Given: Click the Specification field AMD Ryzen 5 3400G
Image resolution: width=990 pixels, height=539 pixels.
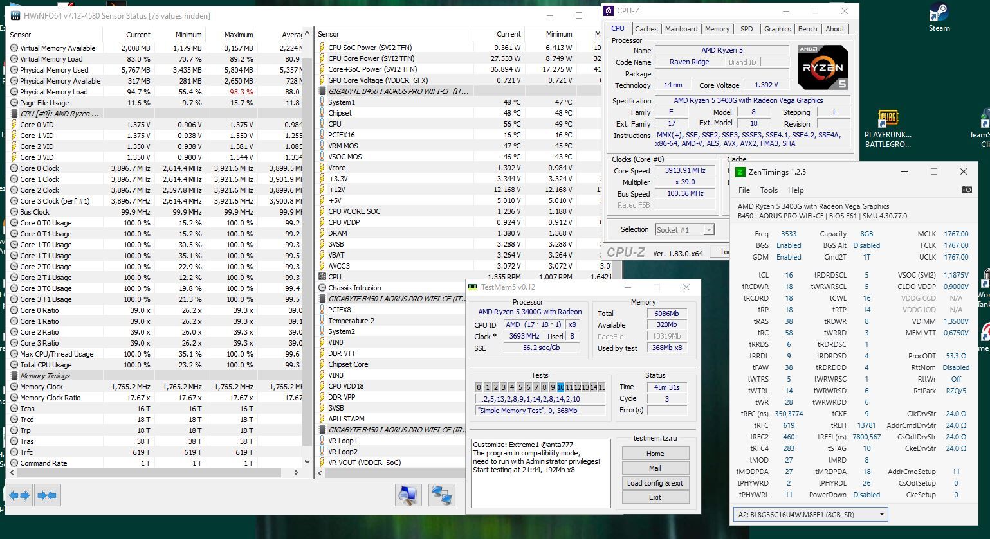Looking at the screenshot, I should [x=752, y=100].
